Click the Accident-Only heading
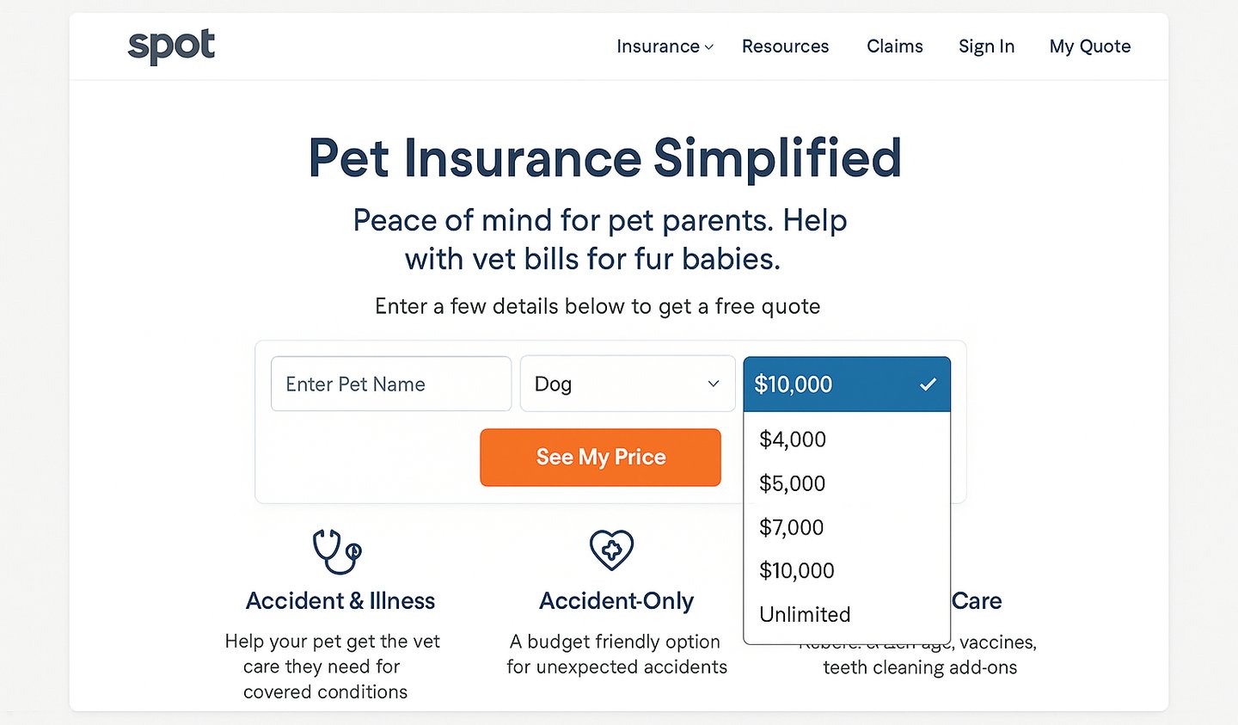This screenshot has width=1238, height=725. tap(616, 600)
